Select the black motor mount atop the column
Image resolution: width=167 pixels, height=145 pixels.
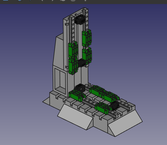pos(80,20)
